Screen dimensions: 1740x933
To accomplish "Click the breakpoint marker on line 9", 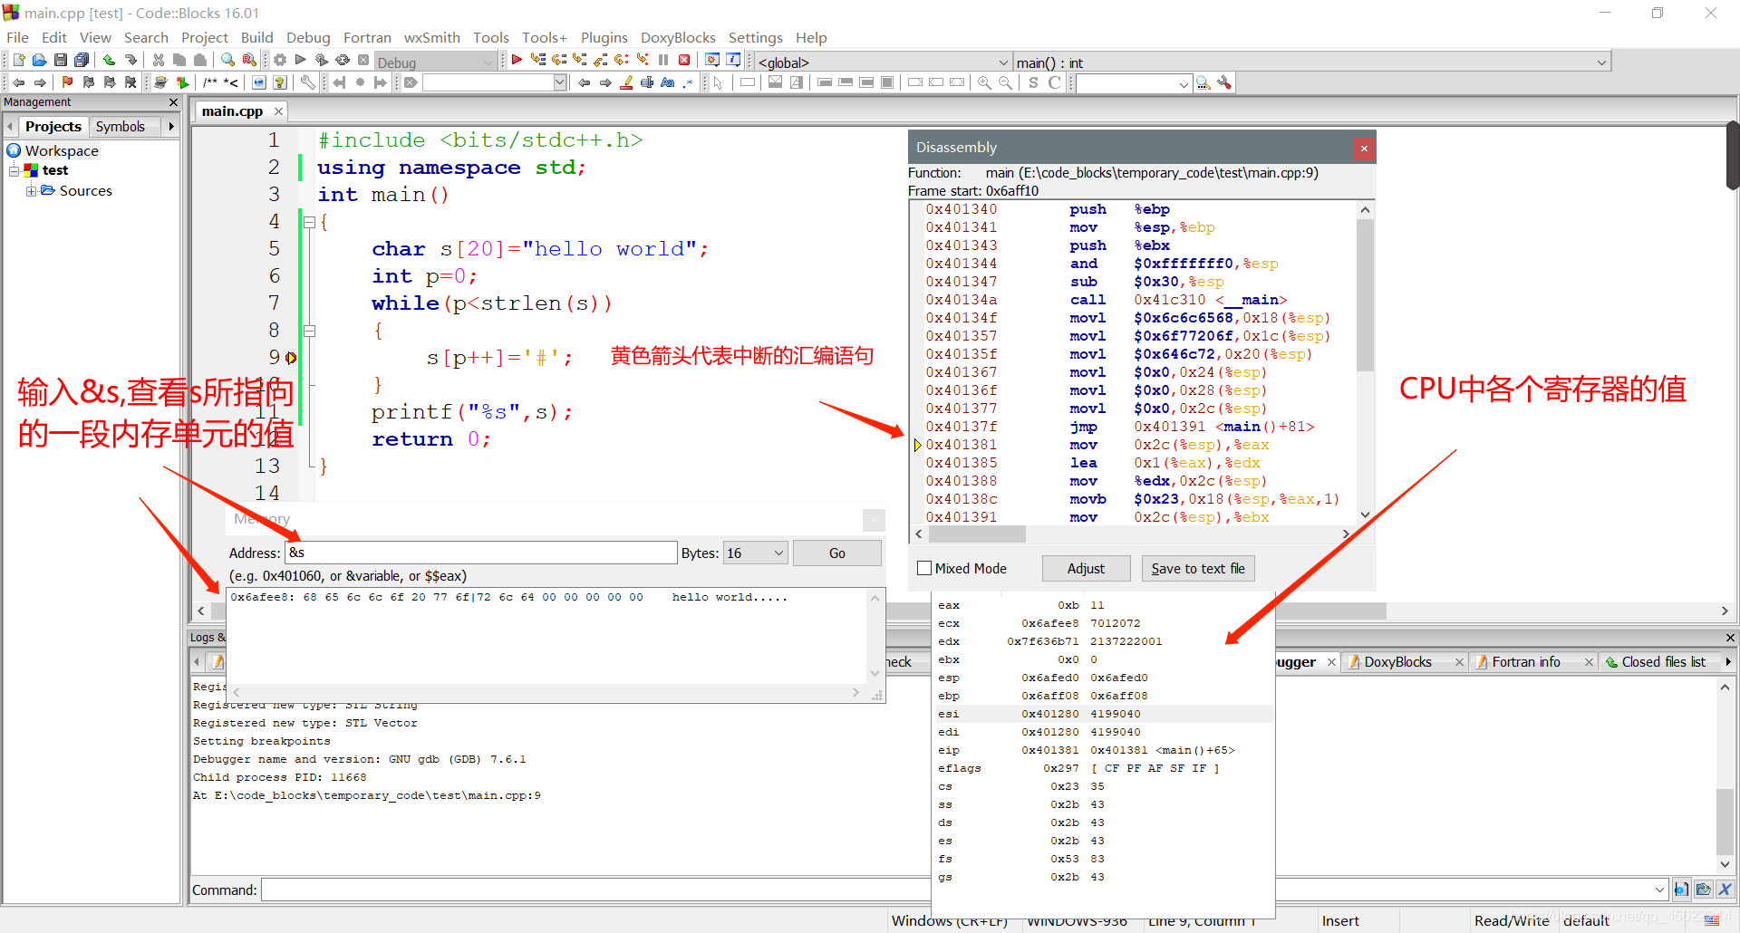I will click(291, 358).
